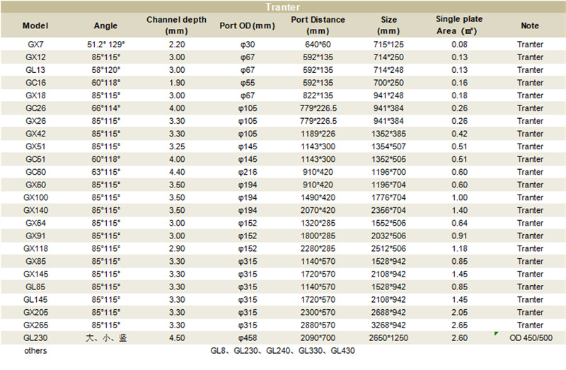566x370 pixels.
Task: Select the Note column header
Action: click(530, 25)
